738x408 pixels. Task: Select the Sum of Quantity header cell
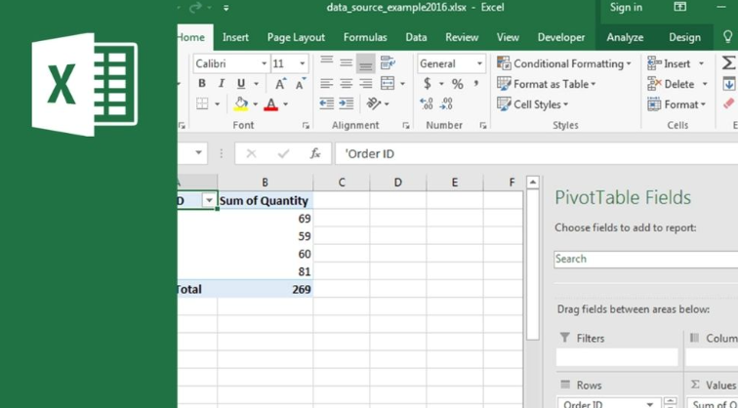tap(265, 200)
